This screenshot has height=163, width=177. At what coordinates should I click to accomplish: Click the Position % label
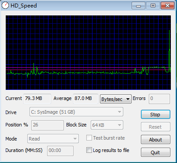coord(17,125)
